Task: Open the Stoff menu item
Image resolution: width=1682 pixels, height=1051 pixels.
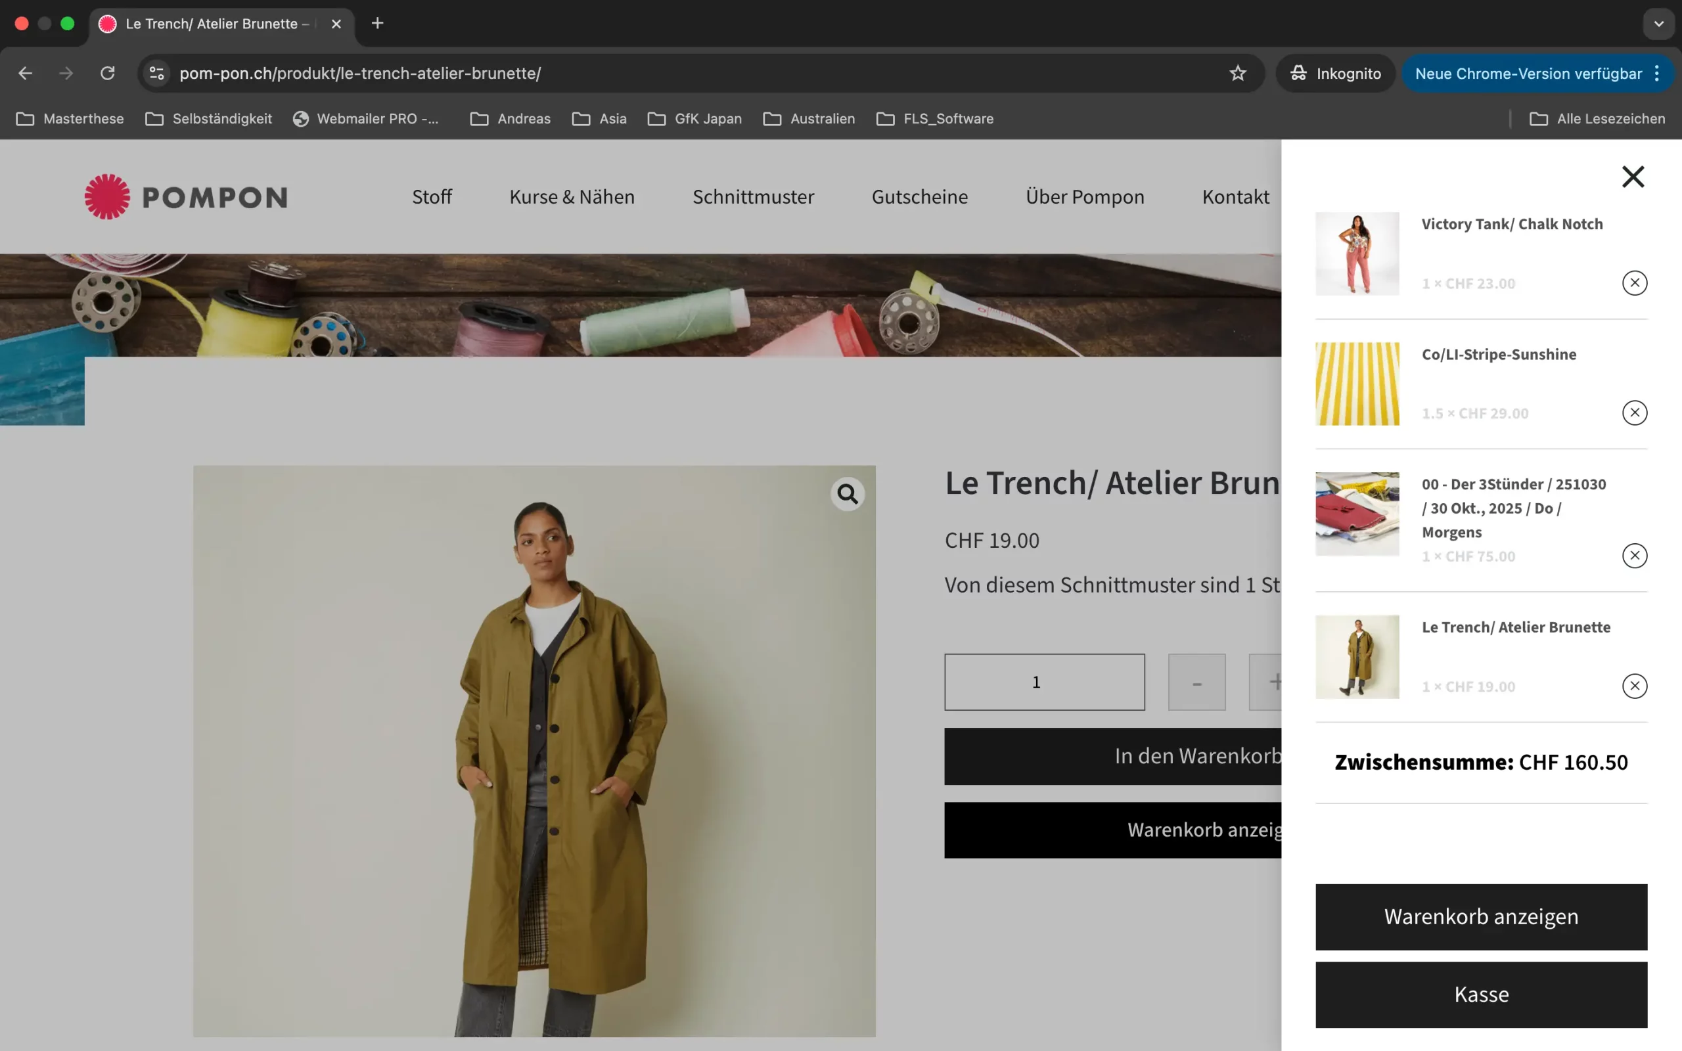Action: [x=432, y=196]
